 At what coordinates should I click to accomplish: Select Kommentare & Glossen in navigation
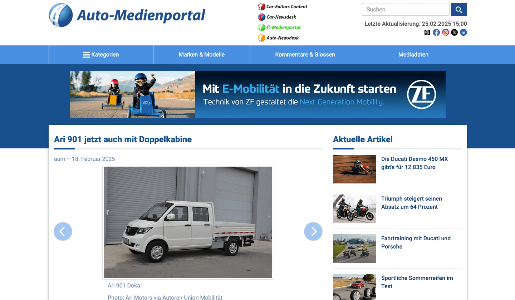(305, 55)
